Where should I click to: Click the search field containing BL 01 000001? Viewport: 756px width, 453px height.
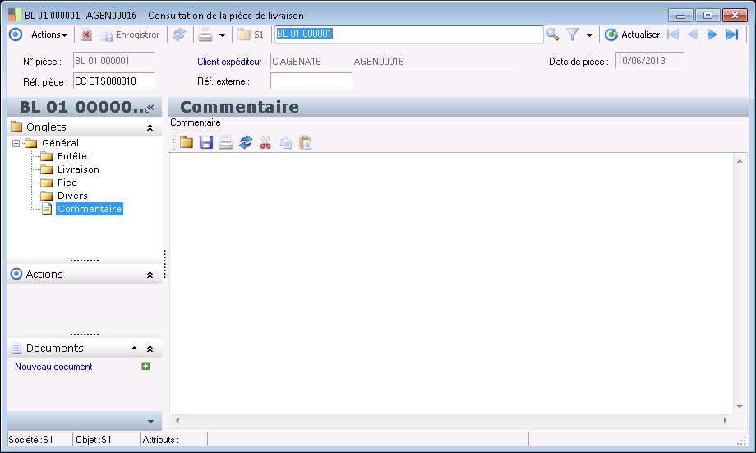[409, 34]
